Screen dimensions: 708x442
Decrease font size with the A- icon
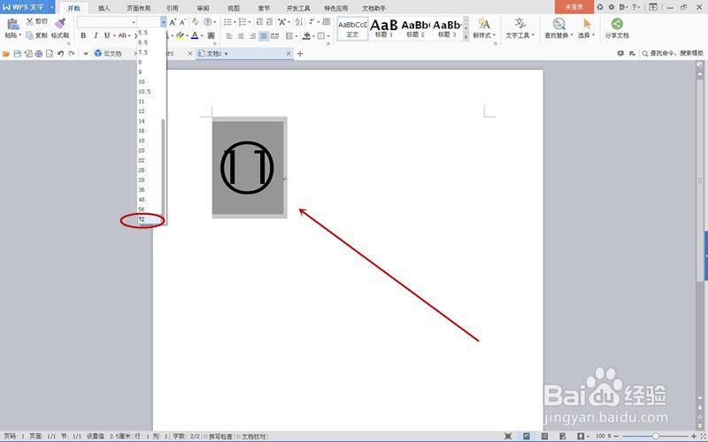click(x=183, y=21)
